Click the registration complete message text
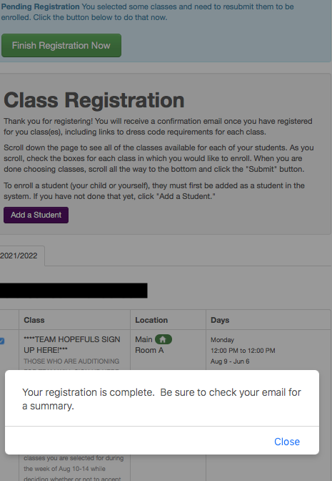This screenshot has height=481, width=332. [x=161, y=399]
